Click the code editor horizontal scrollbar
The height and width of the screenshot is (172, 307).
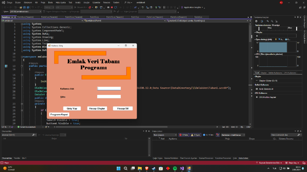[x=111, y=127]
